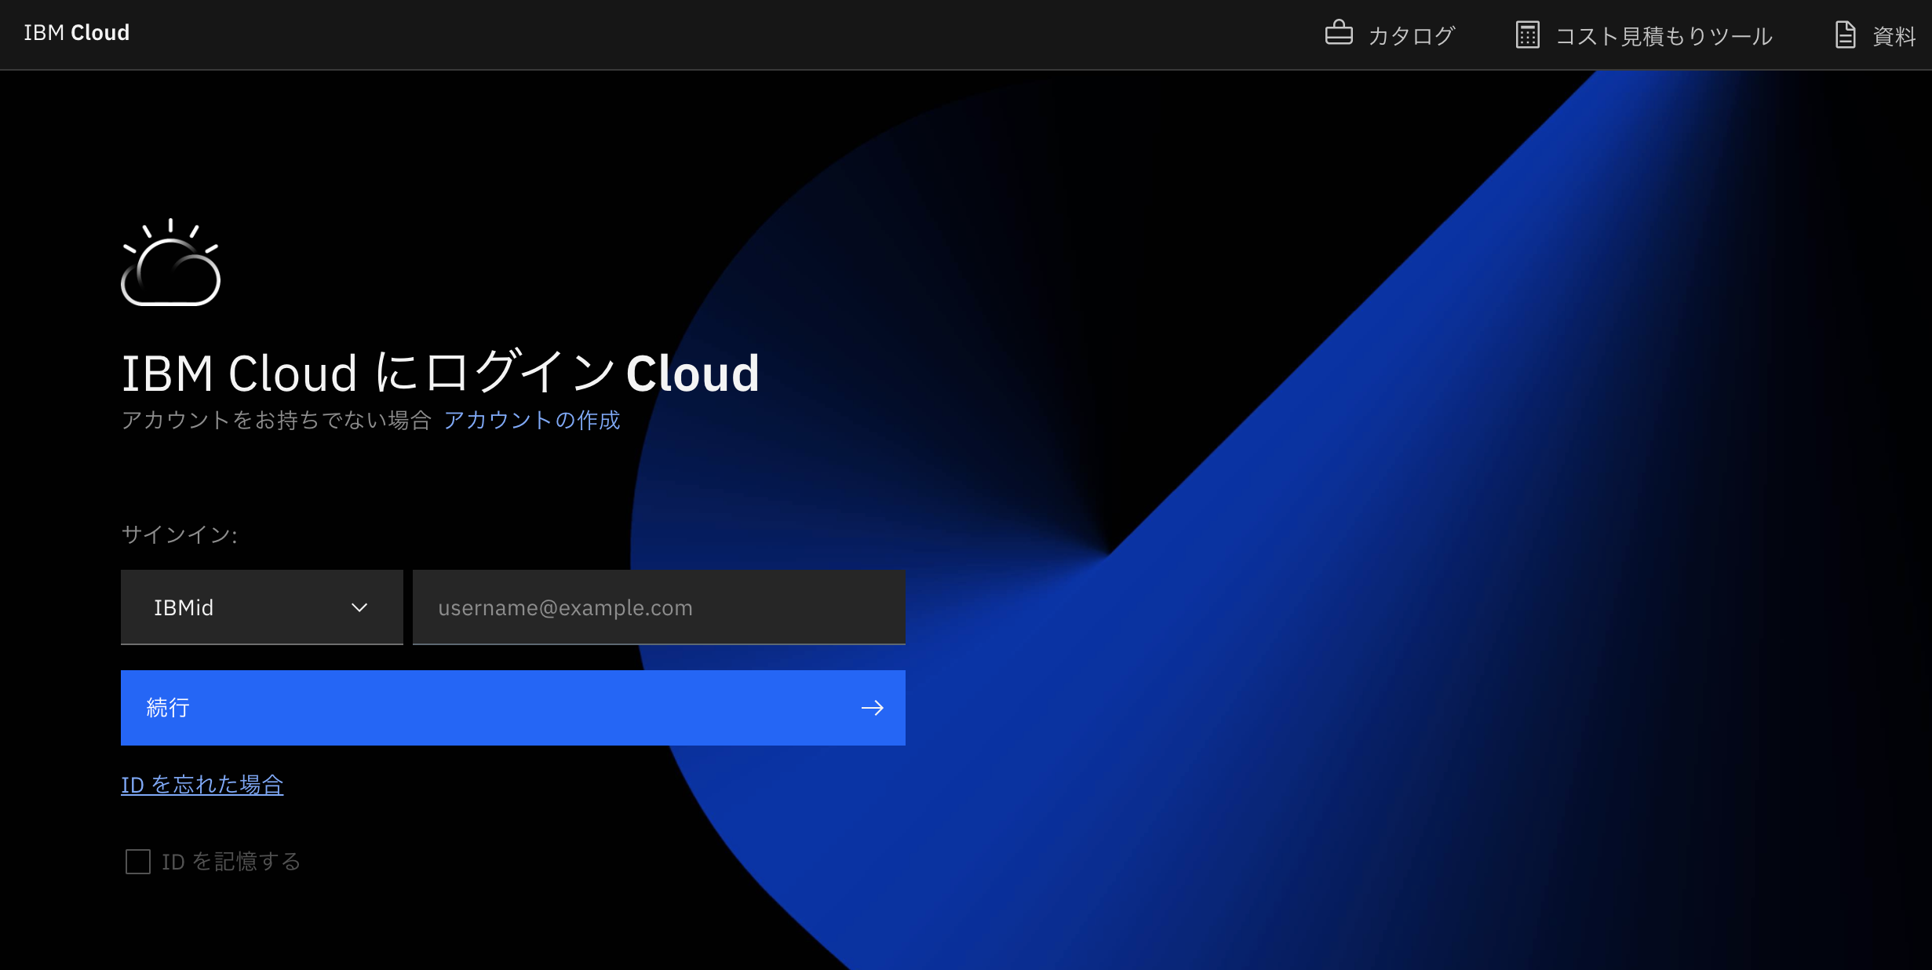1932x970 pixels.
Task: Click the ID を記憶する label text
Action: [x=231, y=862]
